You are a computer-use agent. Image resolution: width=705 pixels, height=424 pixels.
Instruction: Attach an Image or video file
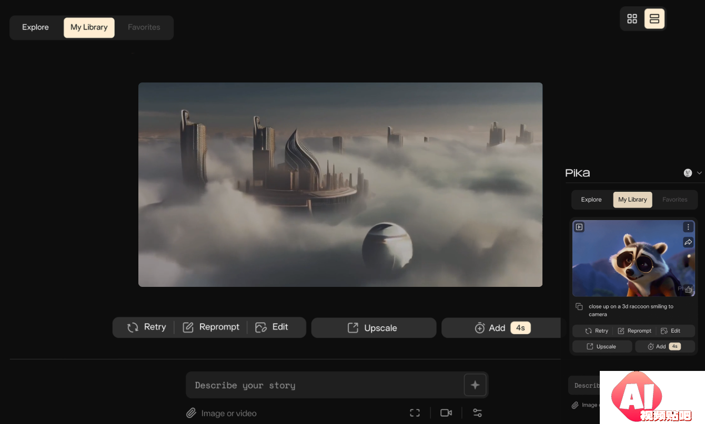(221, 413)
